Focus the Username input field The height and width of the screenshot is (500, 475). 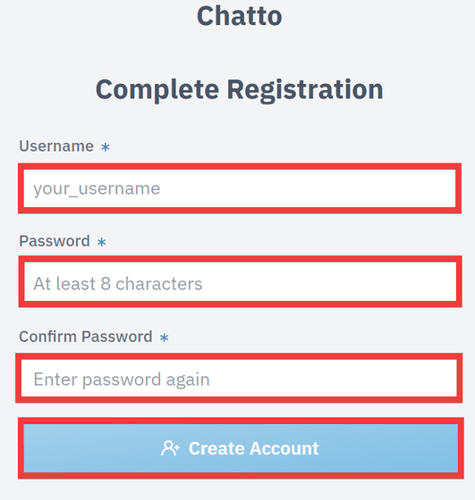pyautogui.click(x=240, y=188)
